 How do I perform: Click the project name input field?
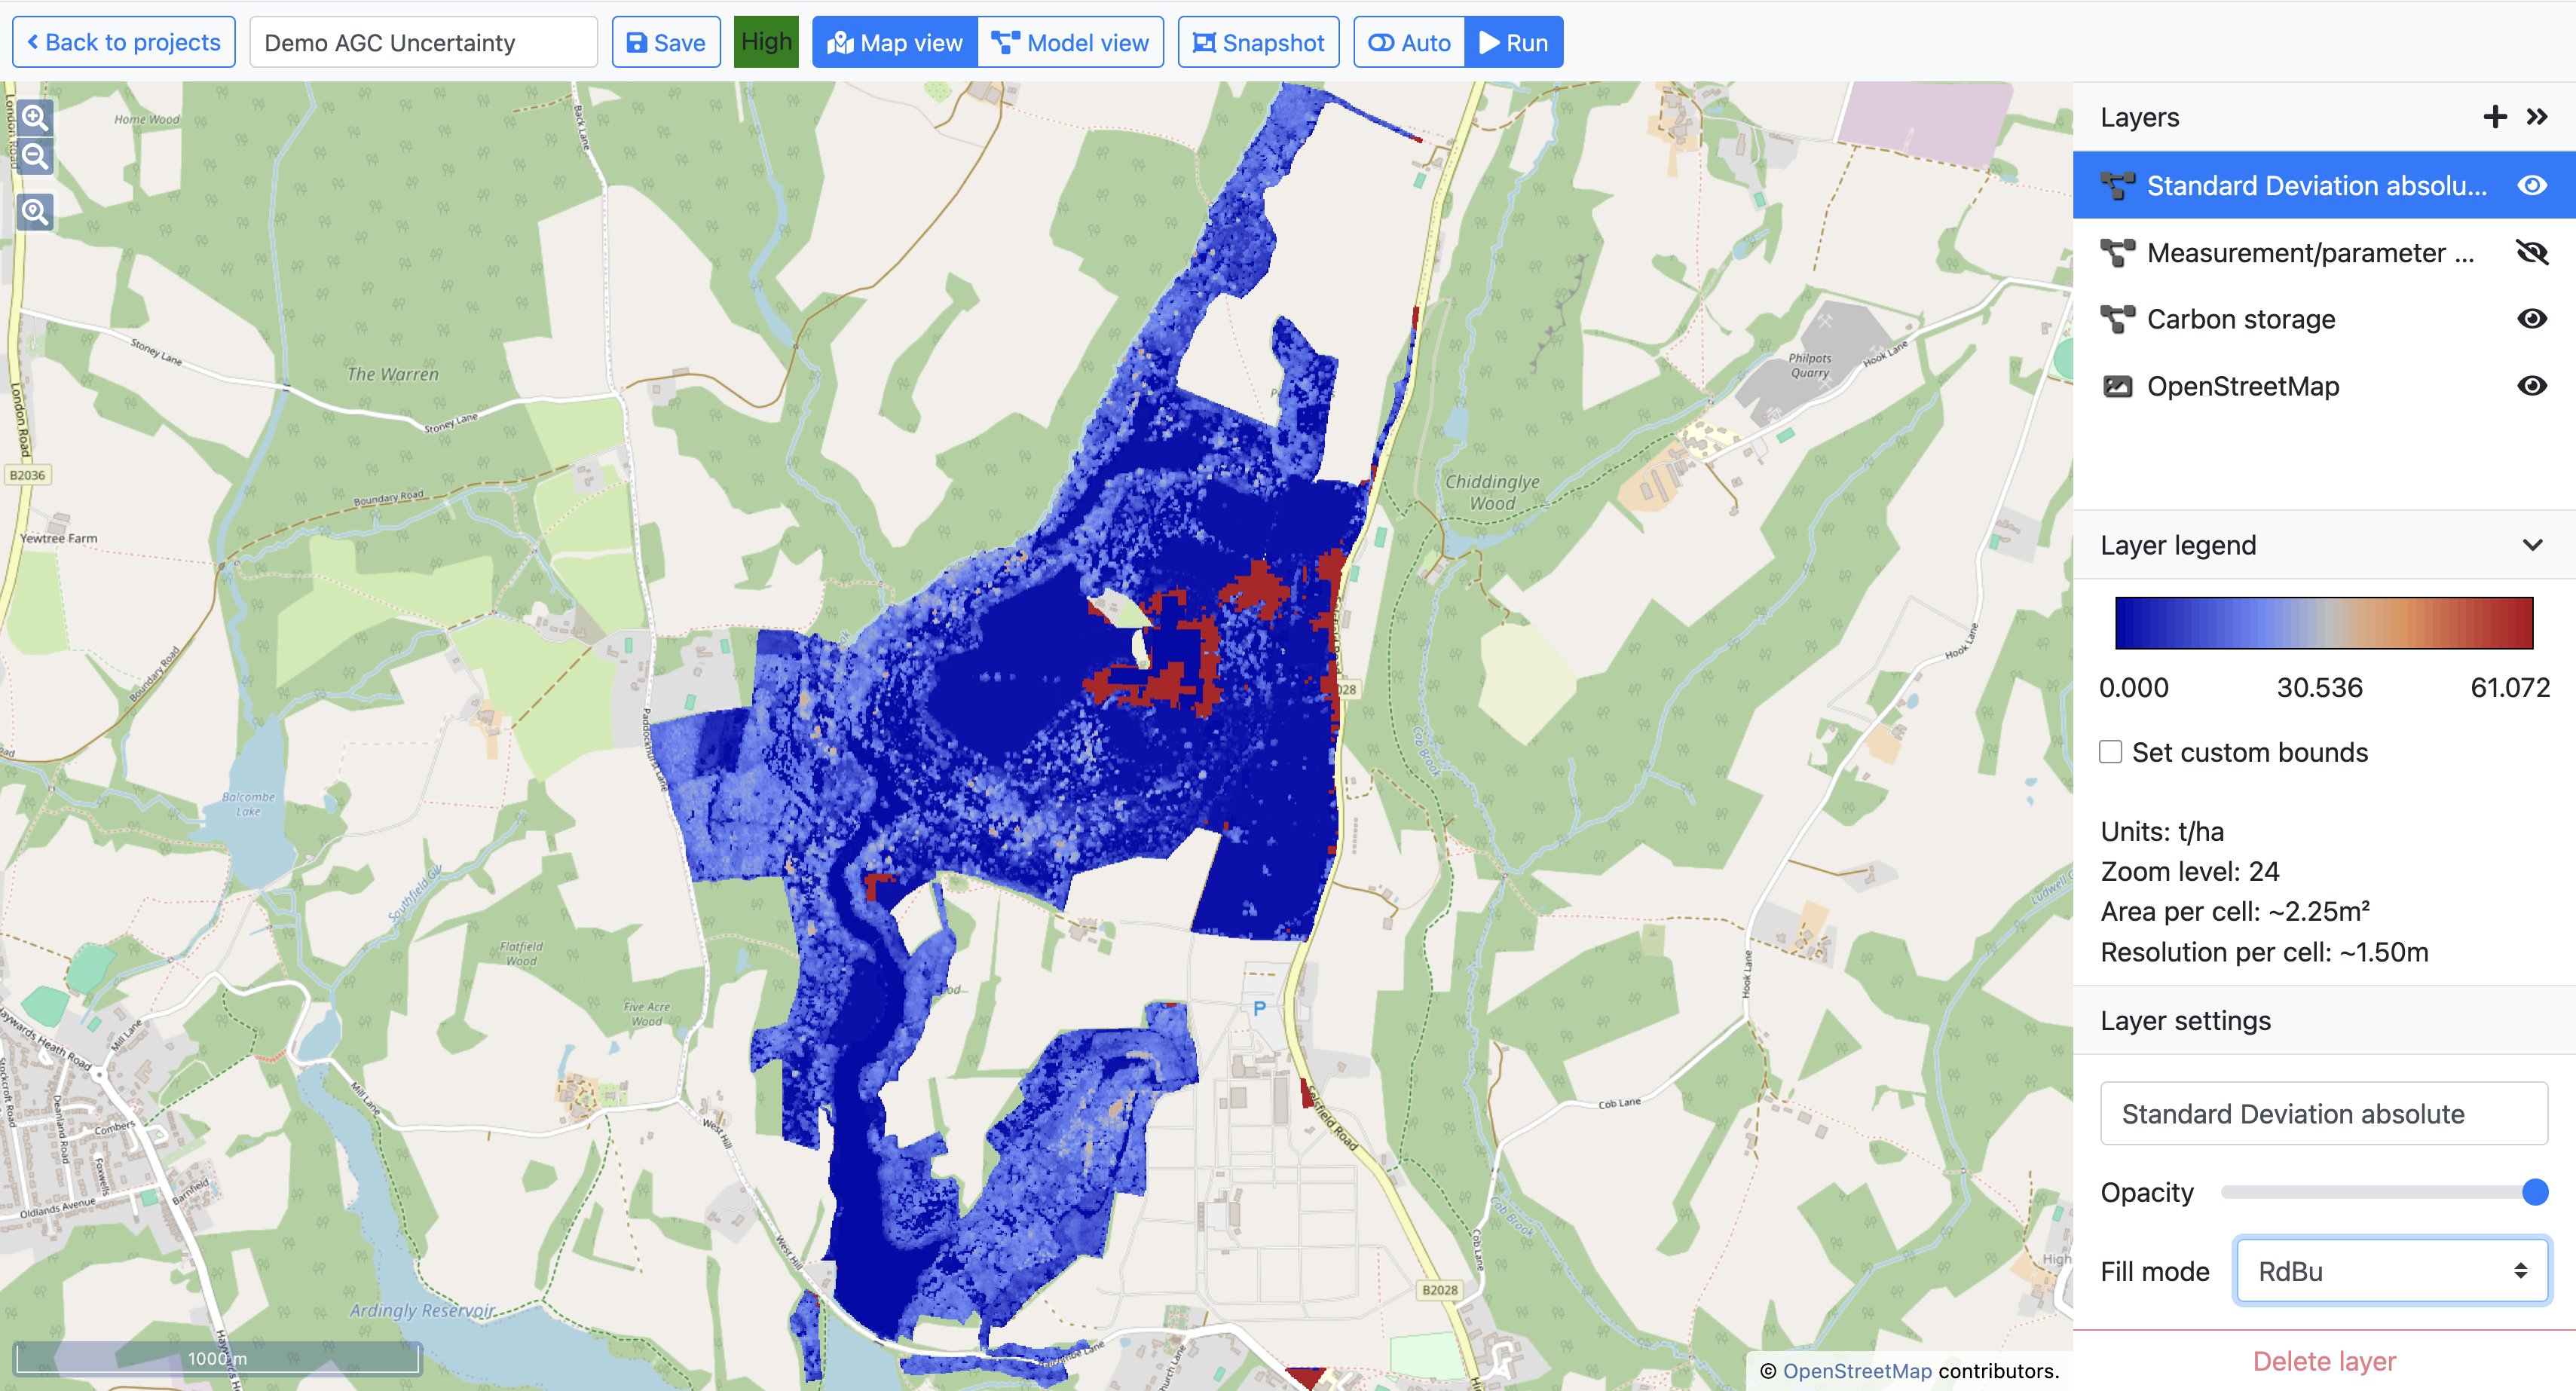[x=423, y=43]
